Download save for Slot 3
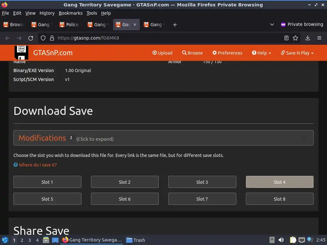Viewport: 327px width, 245px height. (x=202, y=182)
